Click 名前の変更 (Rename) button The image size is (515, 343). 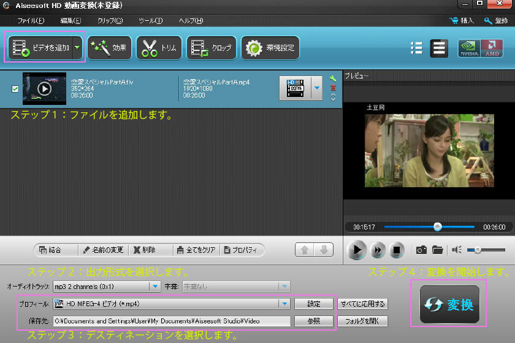click(x=103, y=250)
